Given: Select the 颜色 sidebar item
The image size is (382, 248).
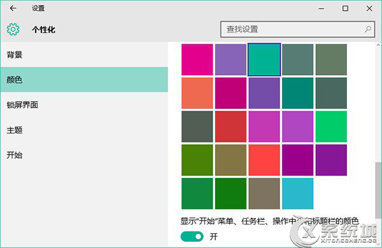Looking at the screenshot, I should [x=84, y=80].
